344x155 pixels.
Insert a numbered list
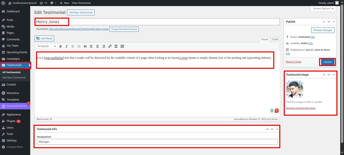[79, 46]
